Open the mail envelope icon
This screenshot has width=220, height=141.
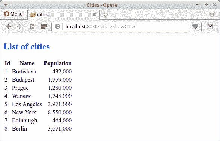pos(210,26)
